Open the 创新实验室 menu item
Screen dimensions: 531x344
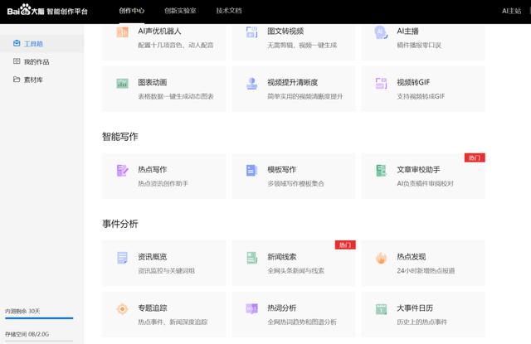[180, 11]
